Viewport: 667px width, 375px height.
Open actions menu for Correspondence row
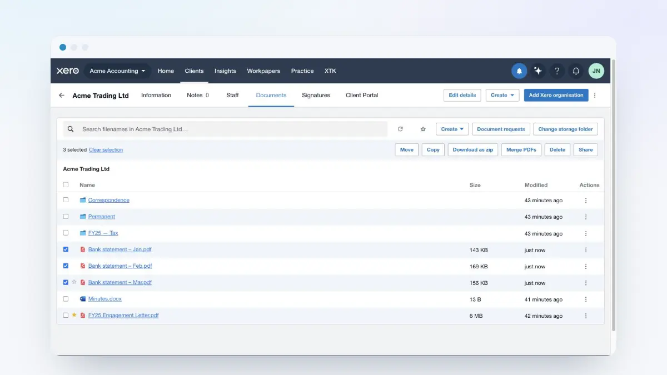586,201
